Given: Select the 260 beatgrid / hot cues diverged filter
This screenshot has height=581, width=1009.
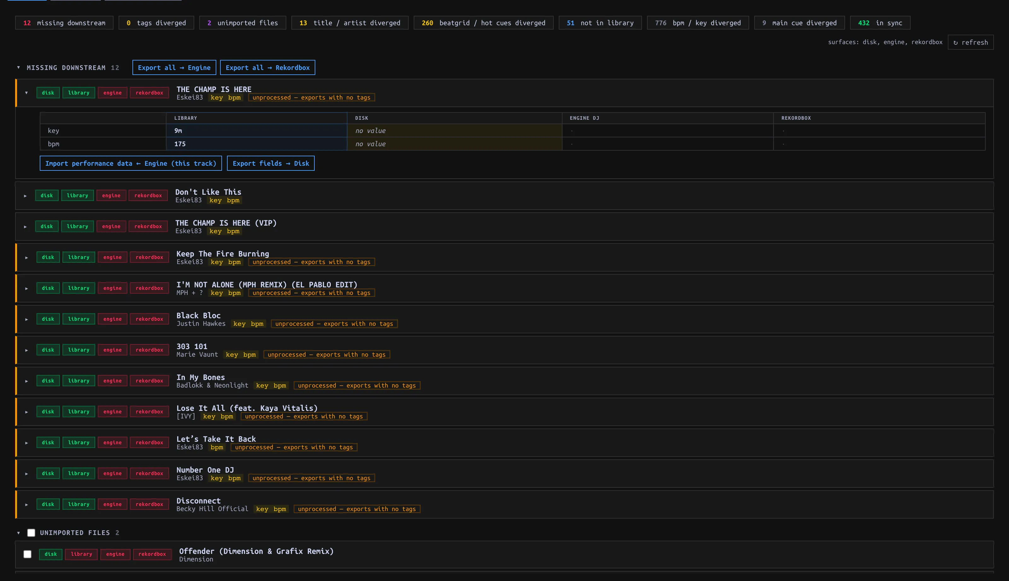Looking at the screenshot, I should 484,23.
